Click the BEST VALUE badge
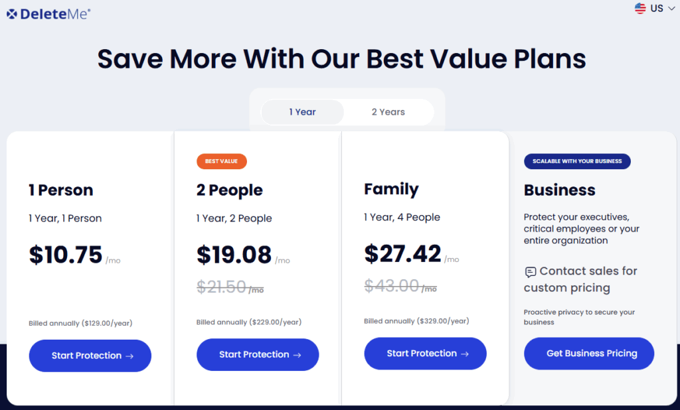Viewport: 680px width, 410px height. (221, 161)
